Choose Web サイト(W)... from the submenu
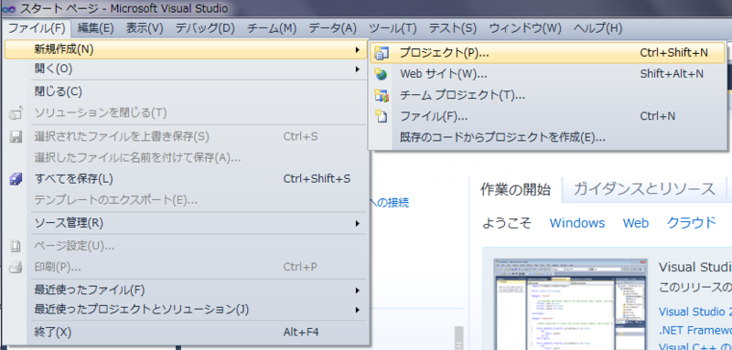Viewport: 732px width, 350px height. click(x=547, y=74)
